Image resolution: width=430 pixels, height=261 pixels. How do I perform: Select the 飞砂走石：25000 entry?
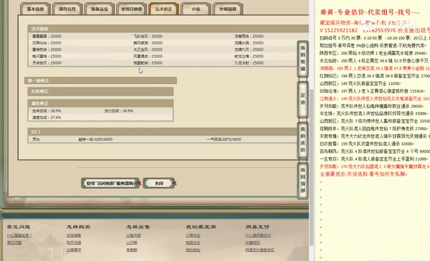point(148,36)
